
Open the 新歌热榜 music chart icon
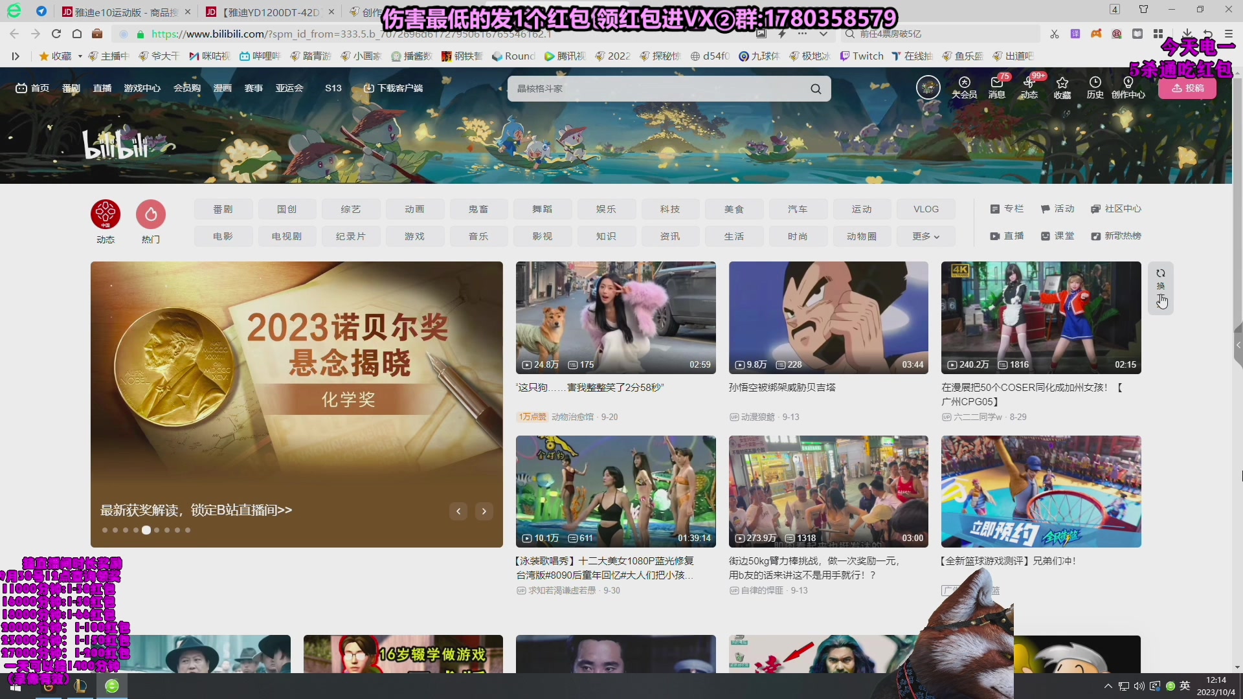tap(1116, 236)
